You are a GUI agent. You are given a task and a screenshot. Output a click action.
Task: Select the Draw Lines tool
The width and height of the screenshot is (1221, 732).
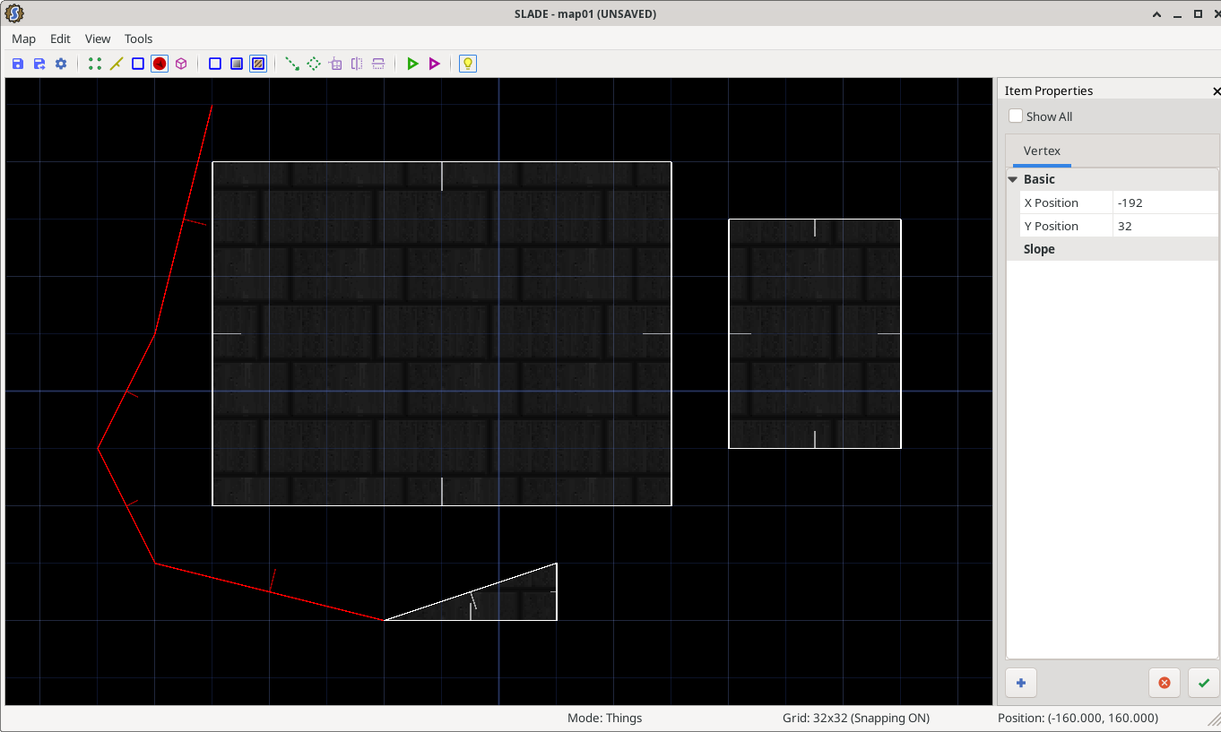point(292,64)
